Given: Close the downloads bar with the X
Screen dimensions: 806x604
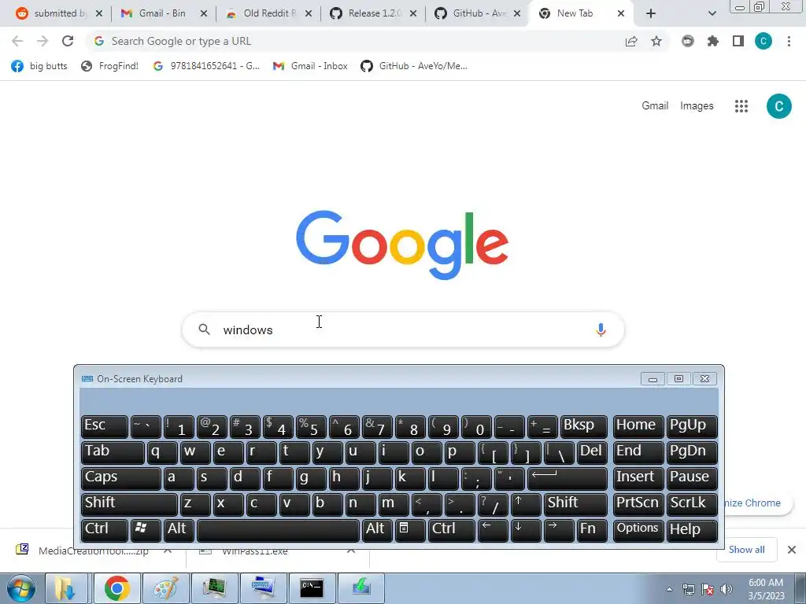Looking at the screenshot, I should [792, 550].
